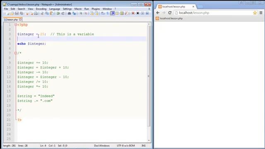Toggle synchronize vertical scrolling

pos(92,13)
